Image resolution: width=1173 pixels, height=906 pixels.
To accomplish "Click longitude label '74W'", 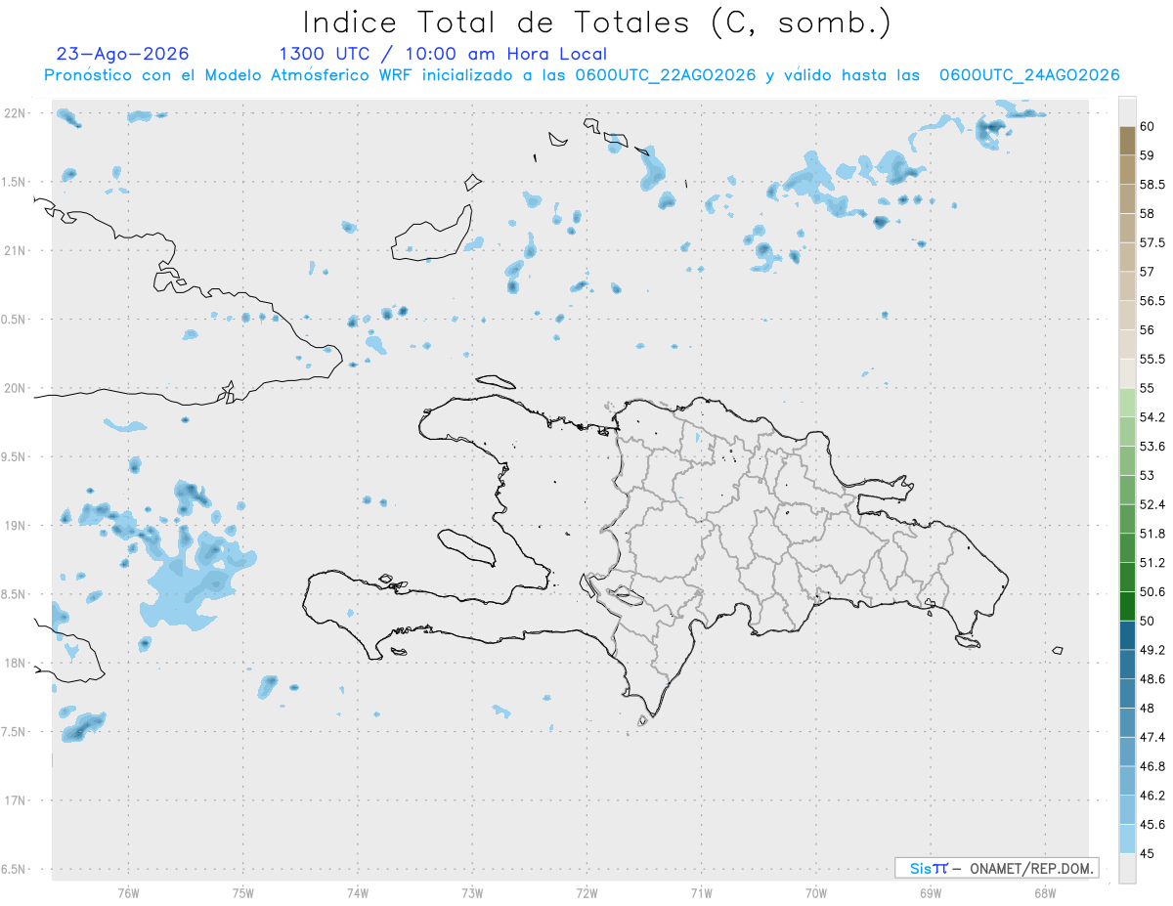I will click(x=358, y=892).
